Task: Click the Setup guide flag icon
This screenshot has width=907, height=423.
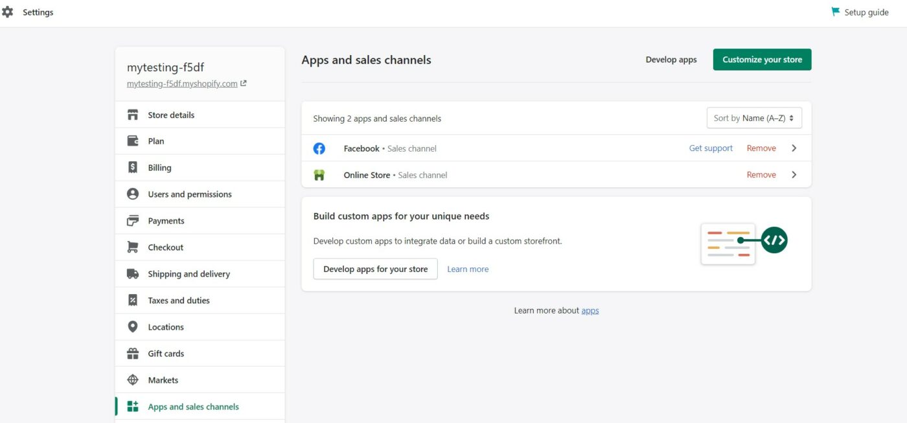Action: click(x=836, y=12)
